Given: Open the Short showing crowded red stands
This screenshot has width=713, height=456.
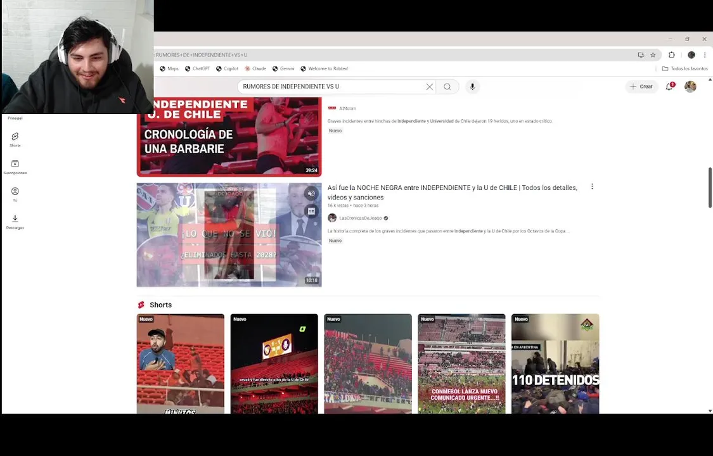Looking at the screenshot, I should click(x=368, y=364).
